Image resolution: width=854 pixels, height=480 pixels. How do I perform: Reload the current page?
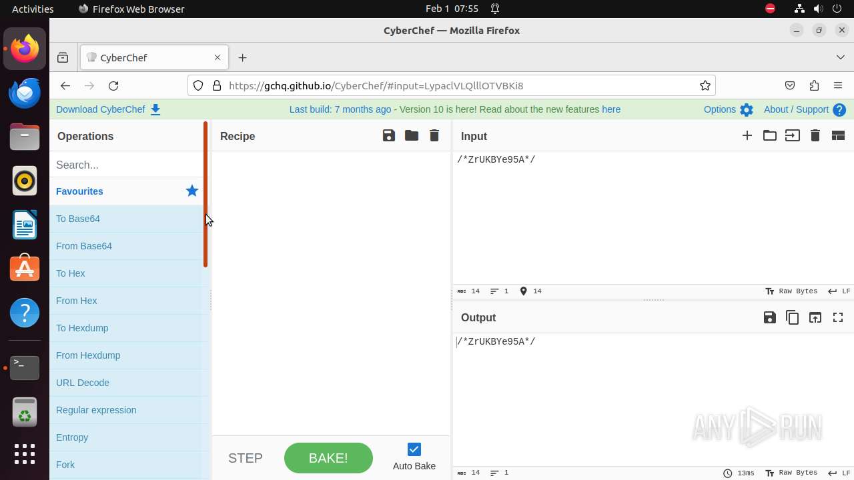coord(113,85)
